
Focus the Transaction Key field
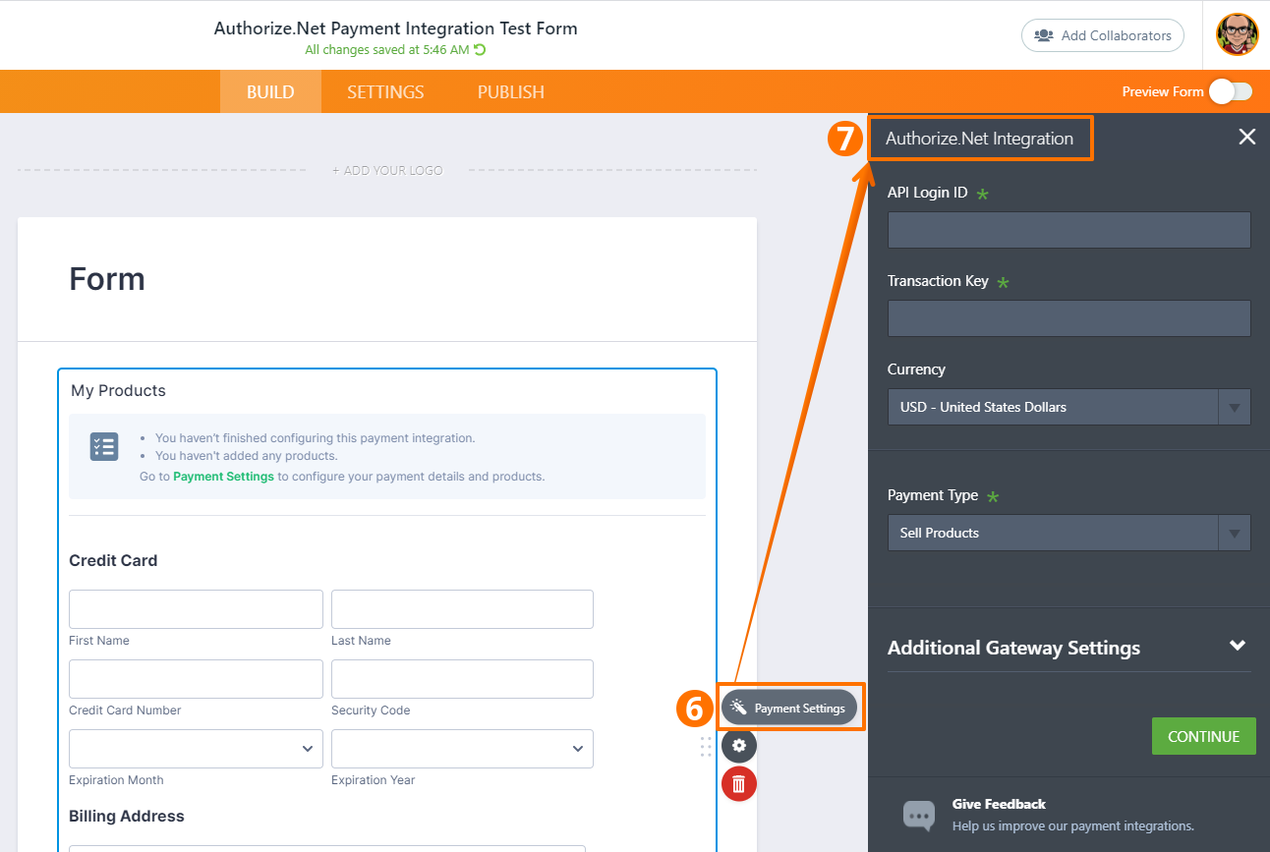click(1069, 318)
